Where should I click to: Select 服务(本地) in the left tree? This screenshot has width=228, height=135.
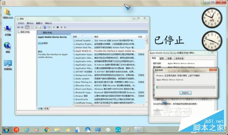pyautogui.click(x=25, y=32)
